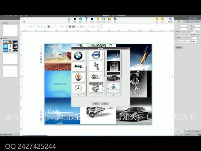Click the new-page icon at toolbar left
Image resolution: width=201 pixels, height=151 pixels.
coord(24,19)
